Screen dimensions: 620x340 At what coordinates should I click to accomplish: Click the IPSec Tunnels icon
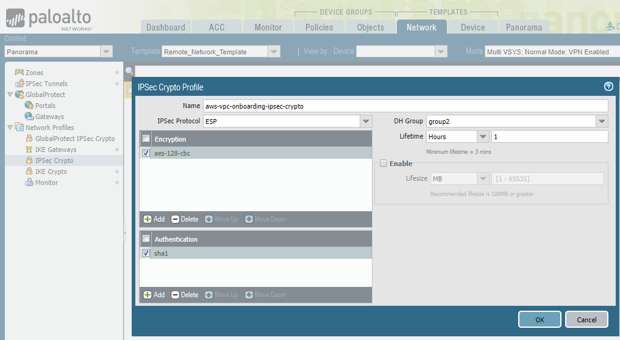[x=19, y=84]
